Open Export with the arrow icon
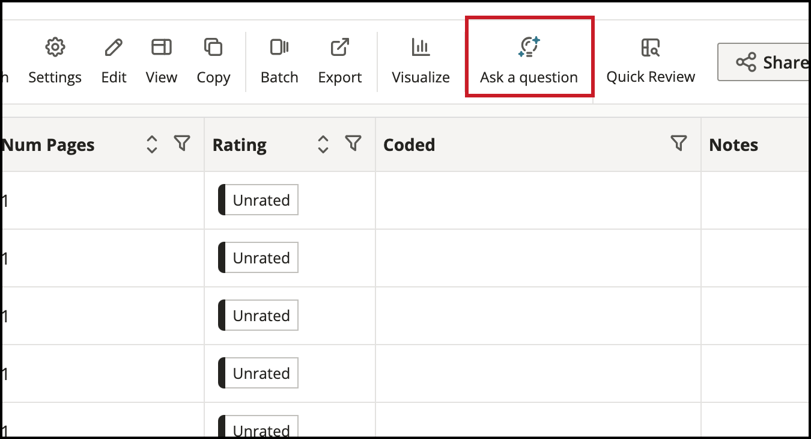Image resolution: width=811 pixels, height=439 pixels. coord(340,47)
